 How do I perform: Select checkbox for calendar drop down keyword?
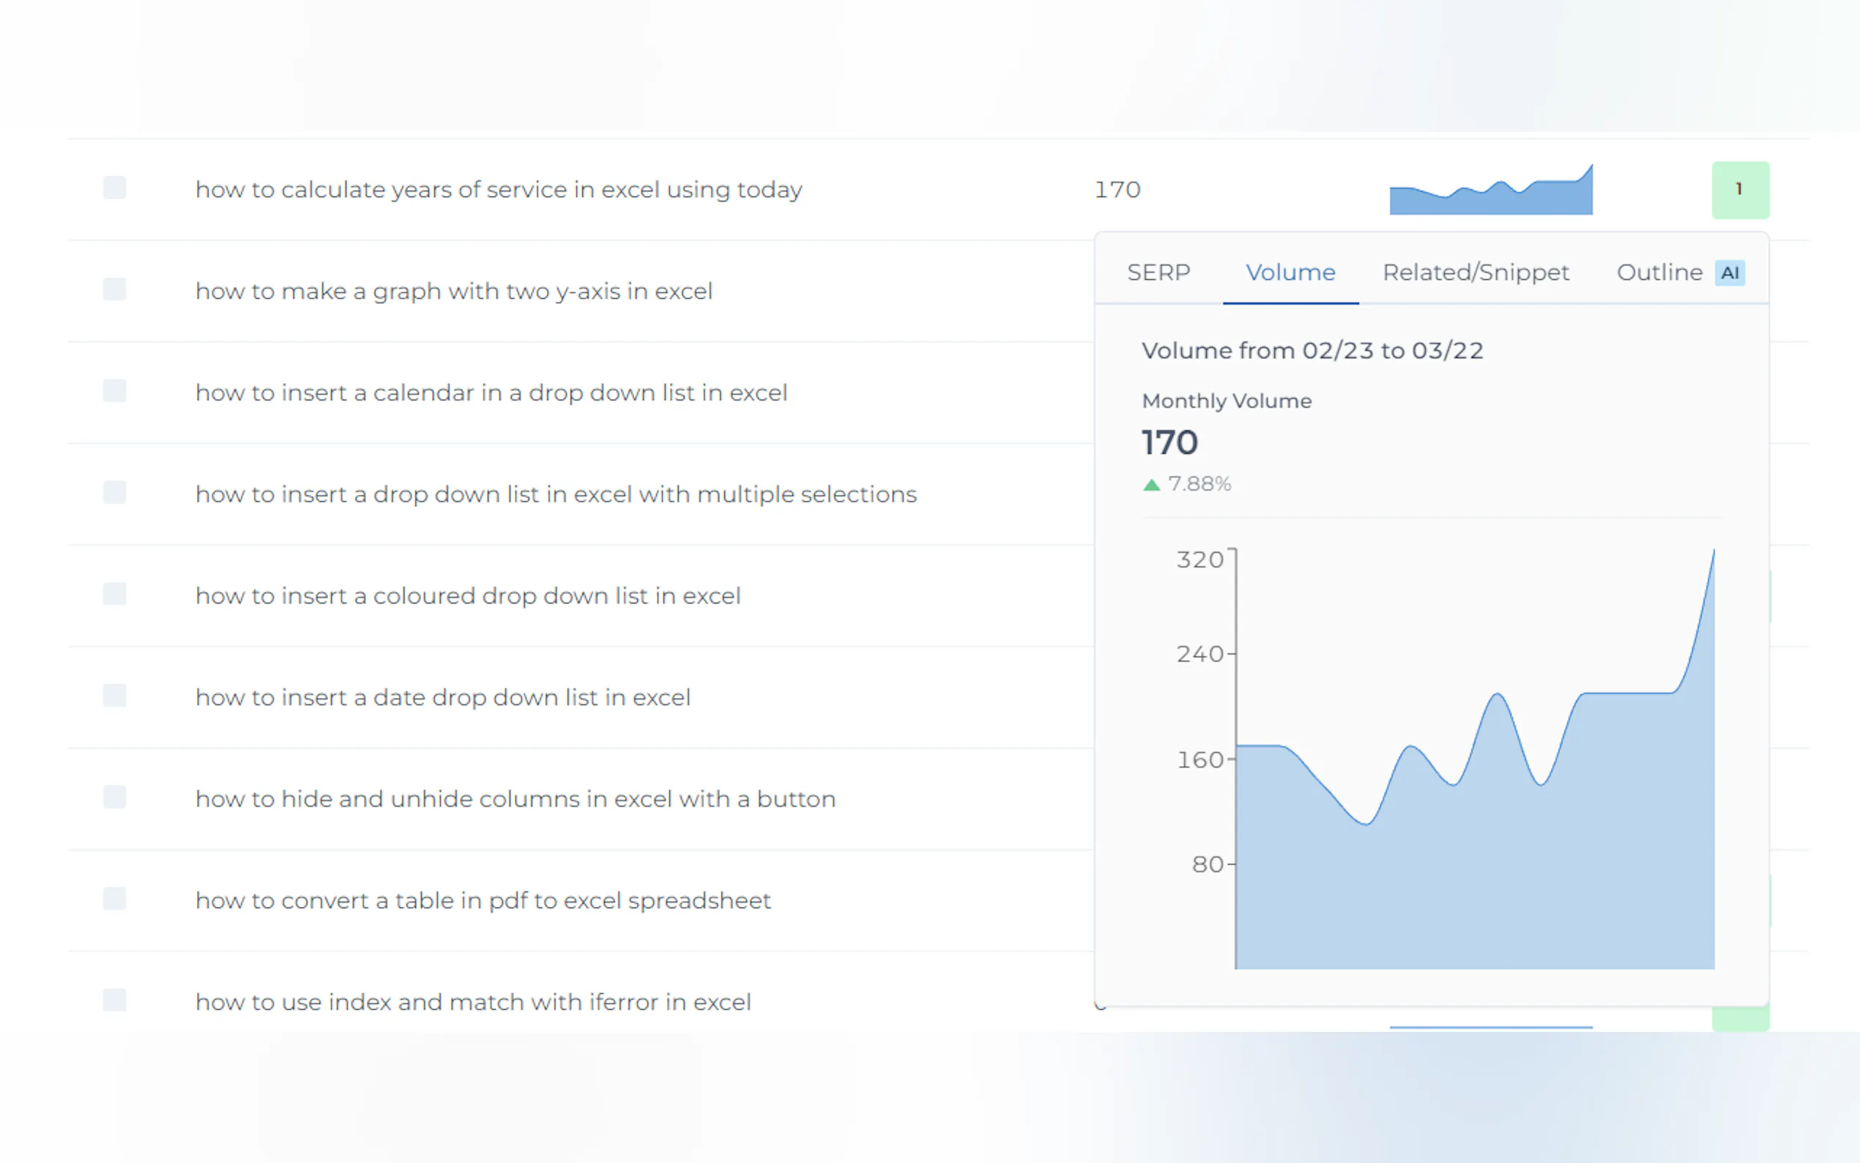tap(114, 391)
